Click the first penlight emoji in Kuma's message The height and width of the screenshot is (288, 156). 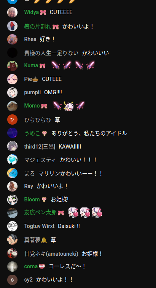tap(56, 65)
